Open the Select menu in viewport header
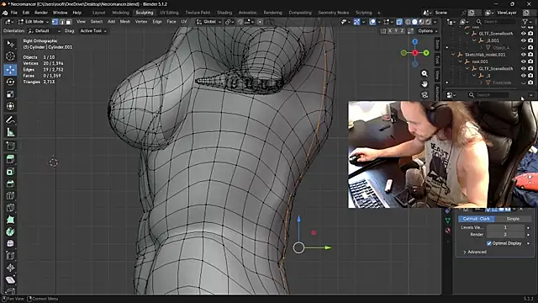The width and height of the screenshot is (538, 303). pos(97,22)
